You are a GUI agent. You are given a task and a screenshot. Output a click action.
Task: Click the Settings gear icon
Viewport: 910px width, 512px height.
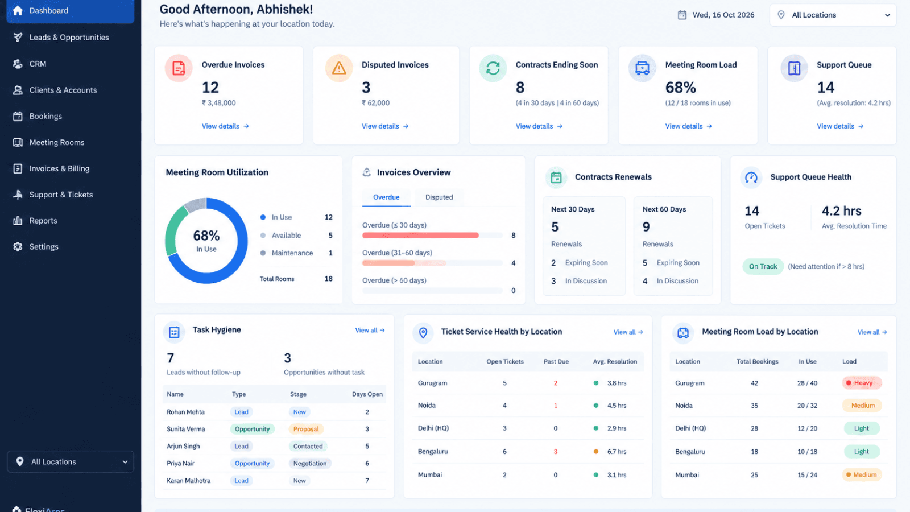click(x=18, y=247)
